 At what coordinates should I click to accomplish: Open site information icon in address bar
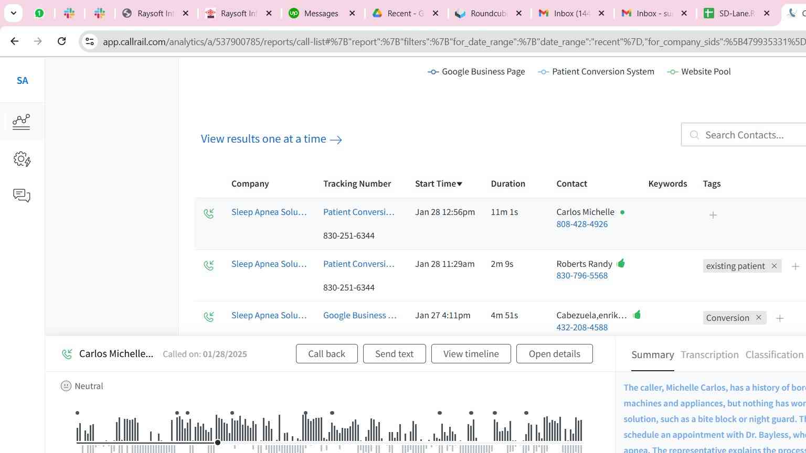coord(90,41)
